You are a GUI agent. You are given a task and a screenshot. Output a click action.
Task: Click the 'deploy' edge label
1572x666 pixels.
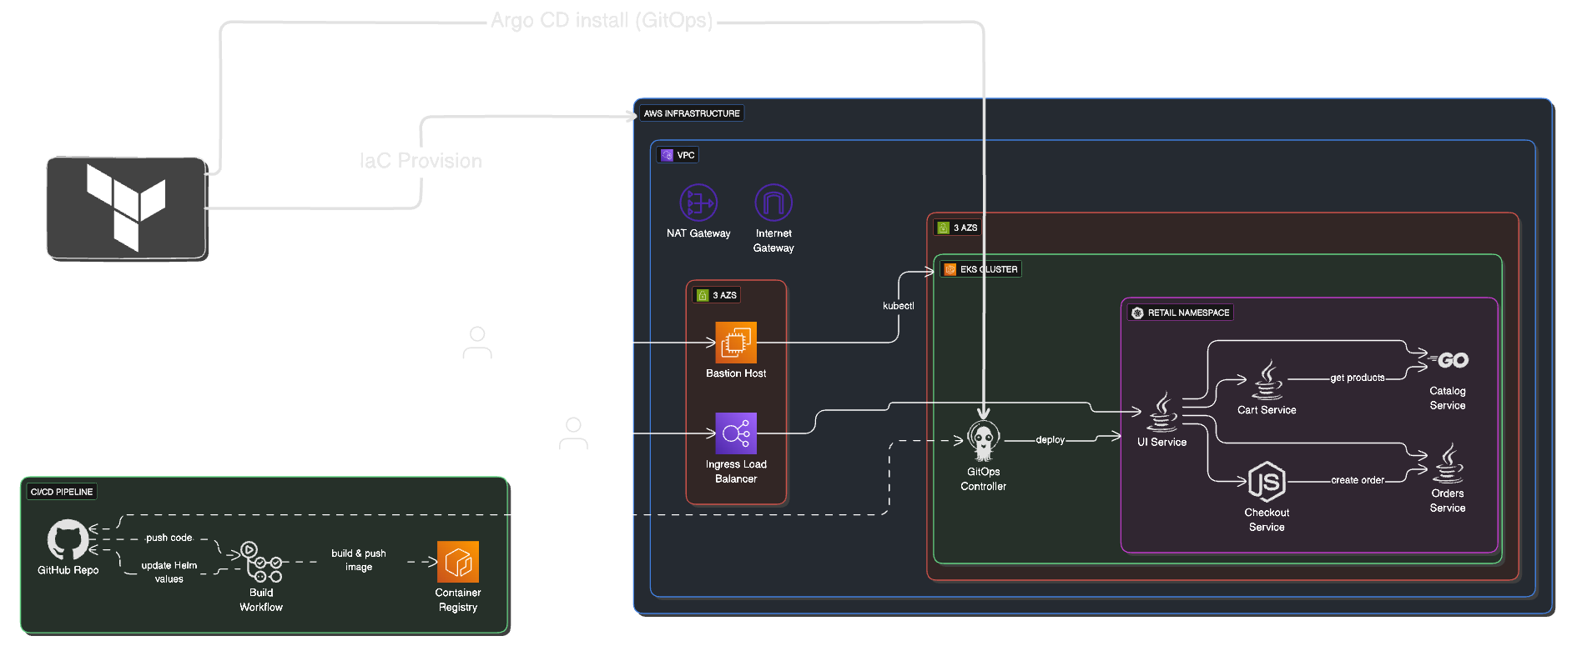[x=1051, y=439]
